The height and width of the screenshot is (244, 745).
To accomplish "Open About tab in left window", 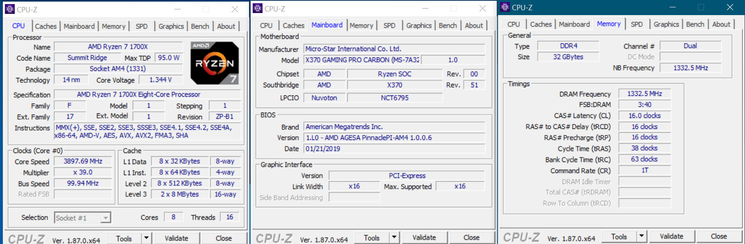I will tap(226, 26).
